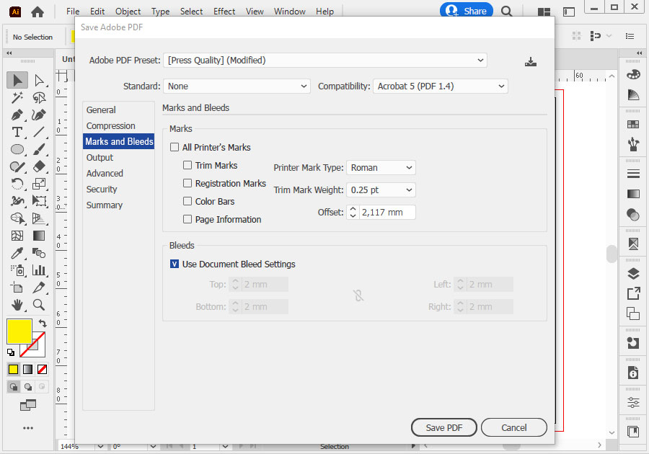Viewport: 649px width, 454px height.
Task: Open the search icon in top bar
Action: tap(507, 11)
